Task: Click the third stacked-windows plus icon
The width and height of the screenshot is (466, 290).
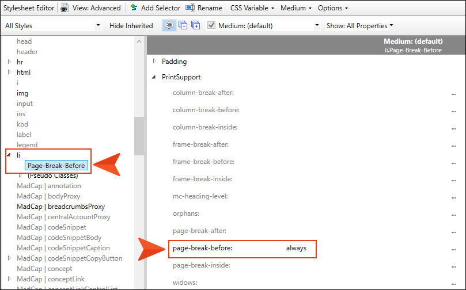Action: (x=196, y=25)
